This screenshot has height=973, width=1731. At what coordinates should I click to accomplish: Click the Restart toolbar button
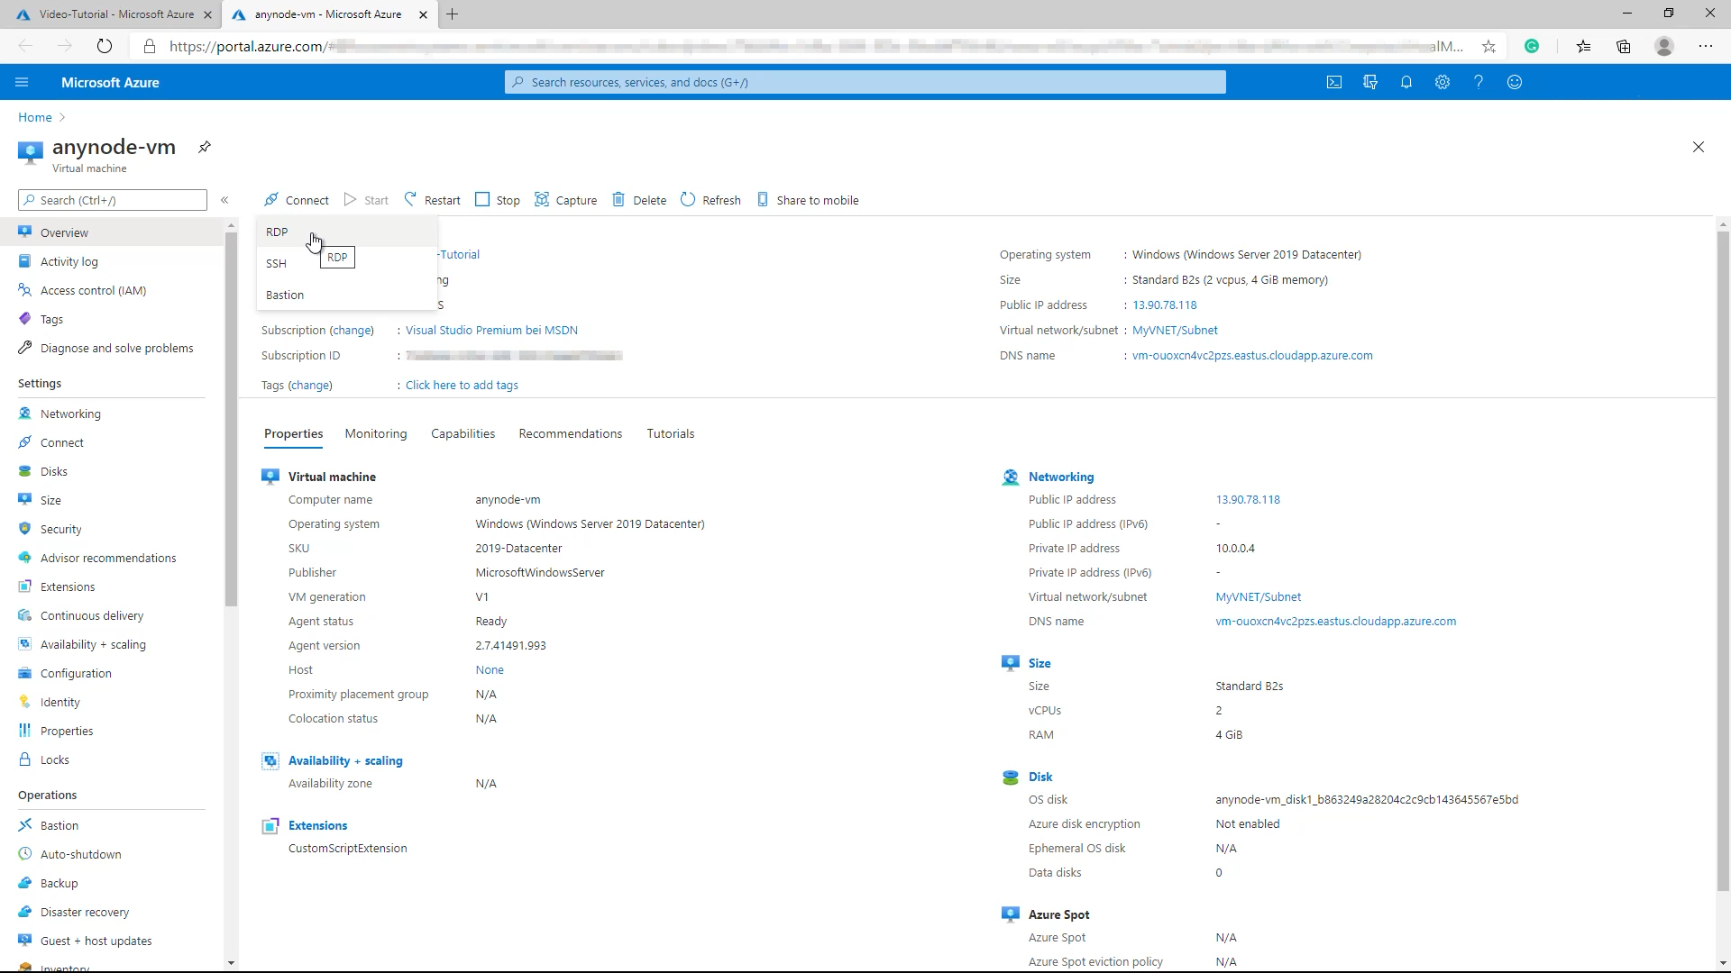(432, 200)
